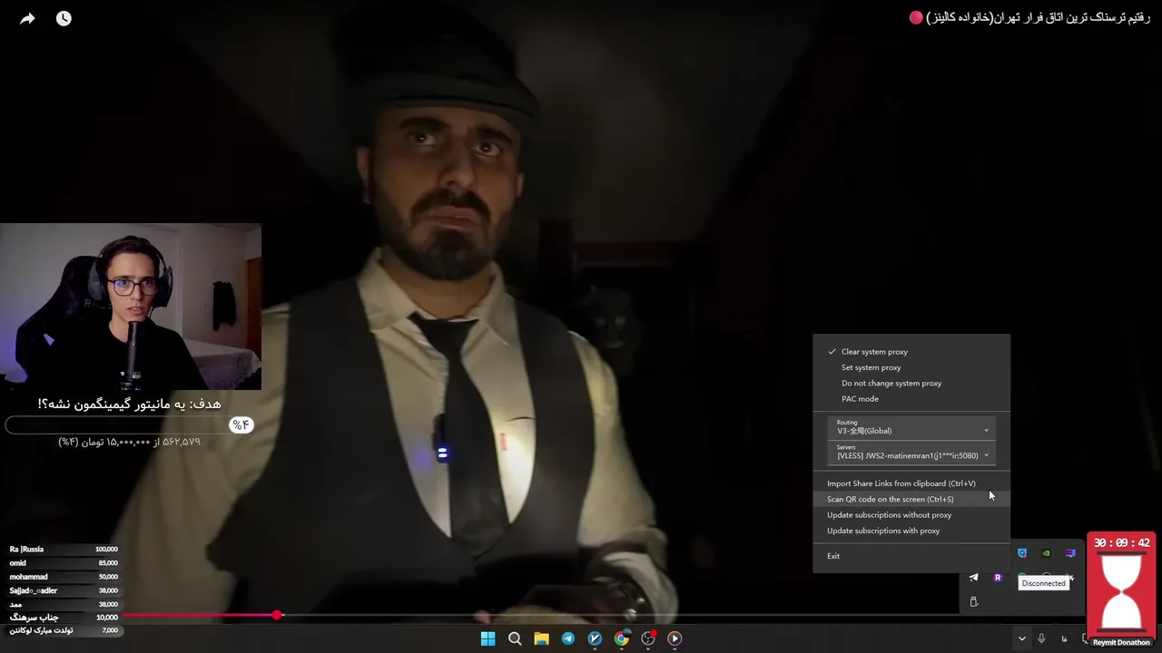The width and height of the screenshot is (1162, 653).
Task: Open taskbar Search
Action: pyautogui.click(x=515, y=638)
